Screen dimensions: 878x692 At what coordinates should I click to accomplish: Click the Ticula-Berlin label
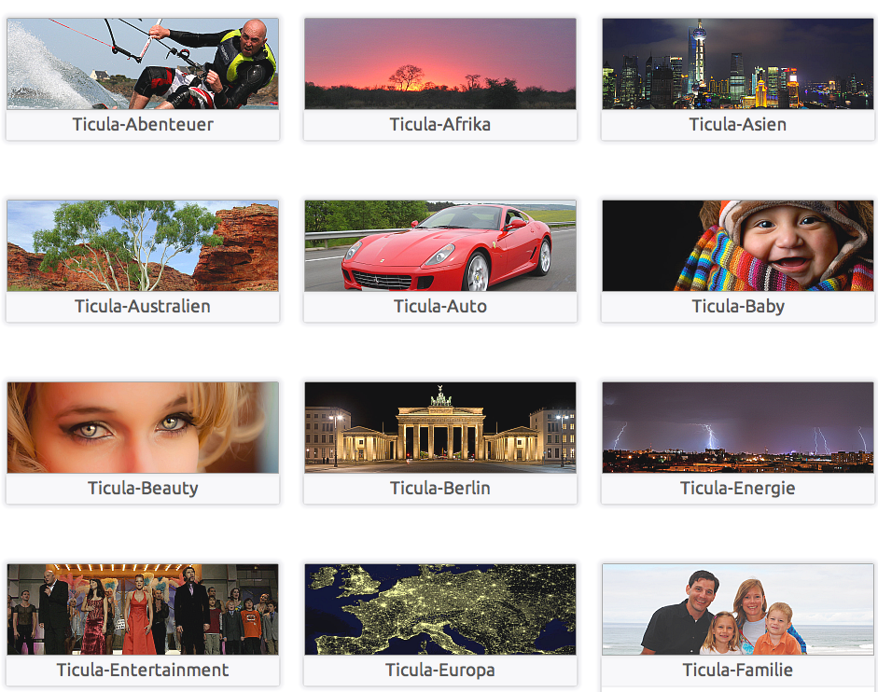[440, 488]
